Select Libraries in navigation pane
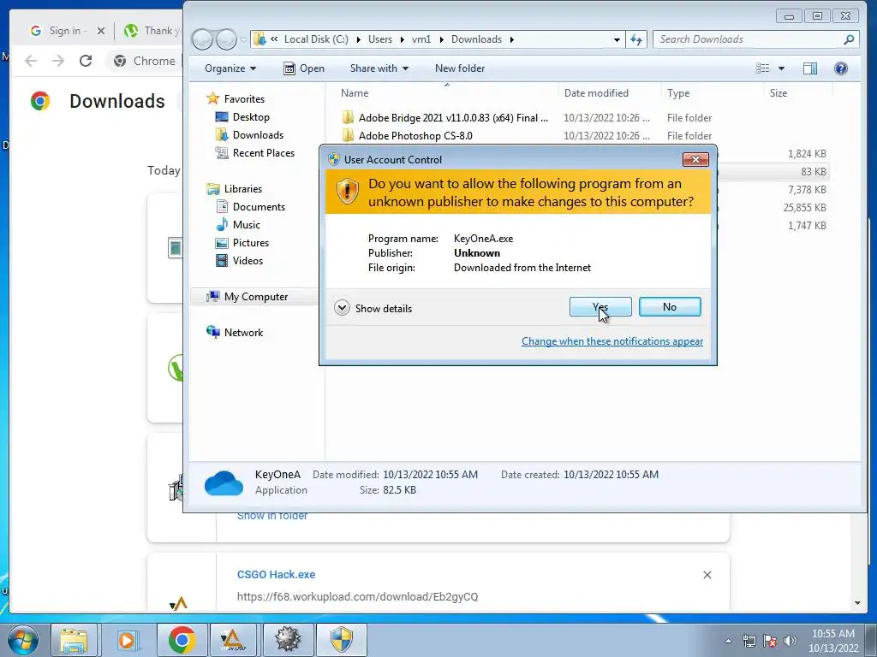 point(242,189)
